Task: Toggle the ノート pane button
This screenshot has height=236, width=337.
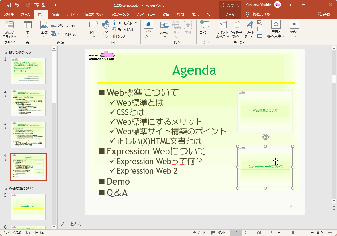Action: pyautogui.click(x=199, y=233)
